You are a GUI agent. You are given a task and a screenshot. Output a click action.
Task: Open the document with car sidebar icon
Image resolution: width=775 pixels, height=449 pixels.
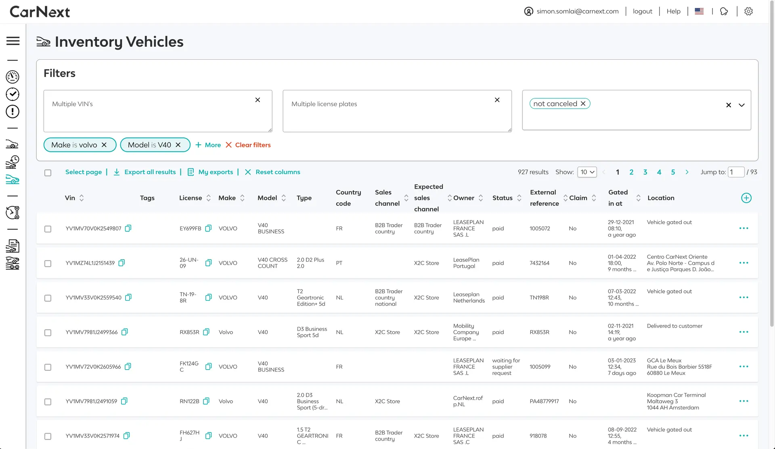click(x=13, y=246)
